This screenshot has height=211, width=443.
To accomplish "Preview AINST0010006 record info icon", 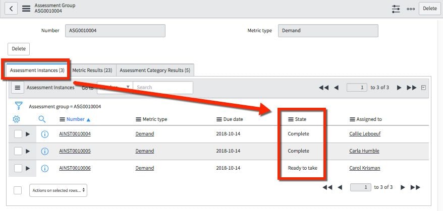I will pos(44,168).
